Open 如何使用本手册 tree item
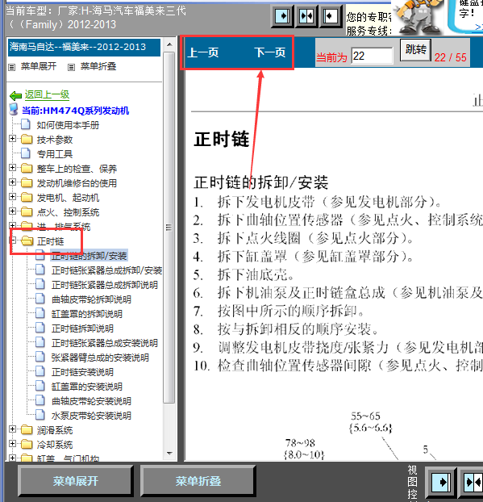 (x=68, y=125)
